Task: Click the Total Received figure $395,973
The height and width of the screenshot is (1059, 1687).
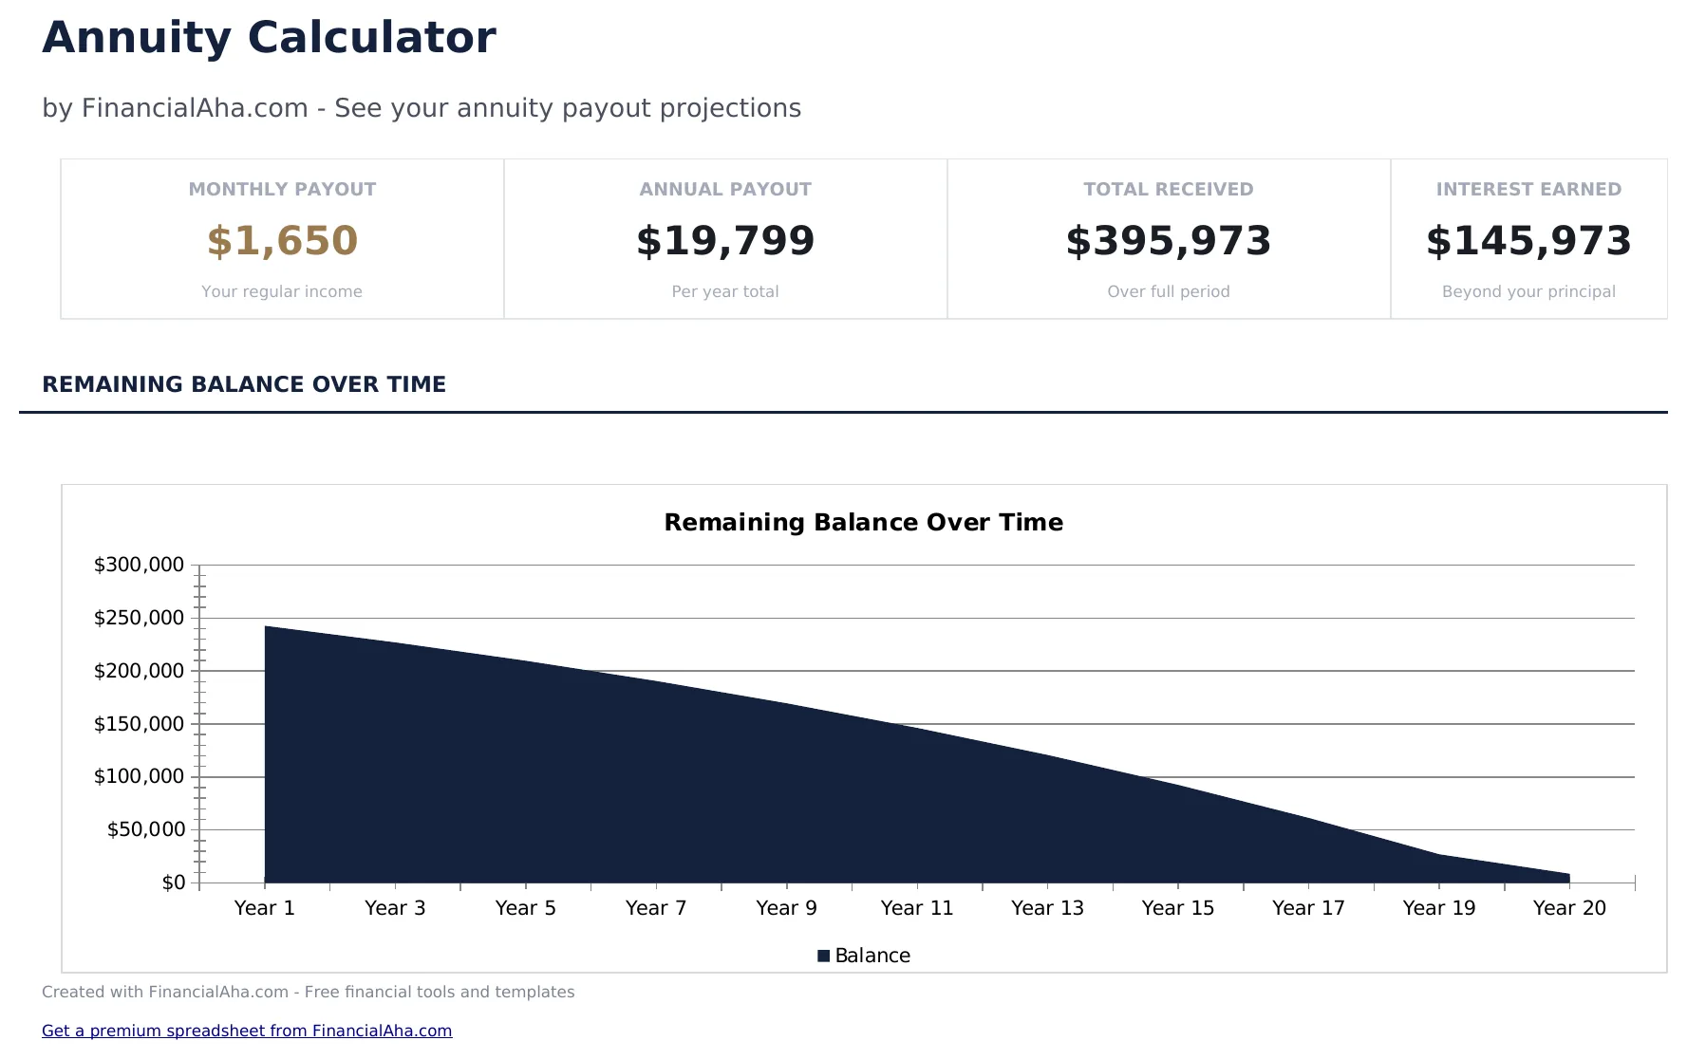Action: (1169, 242)
